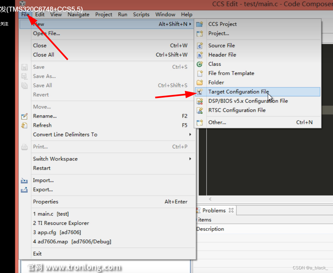Expand the New submenu arrow
Image resolution: width=333 pixels, height=273 pixels.
pyautogui.click(x=190, y=24)
